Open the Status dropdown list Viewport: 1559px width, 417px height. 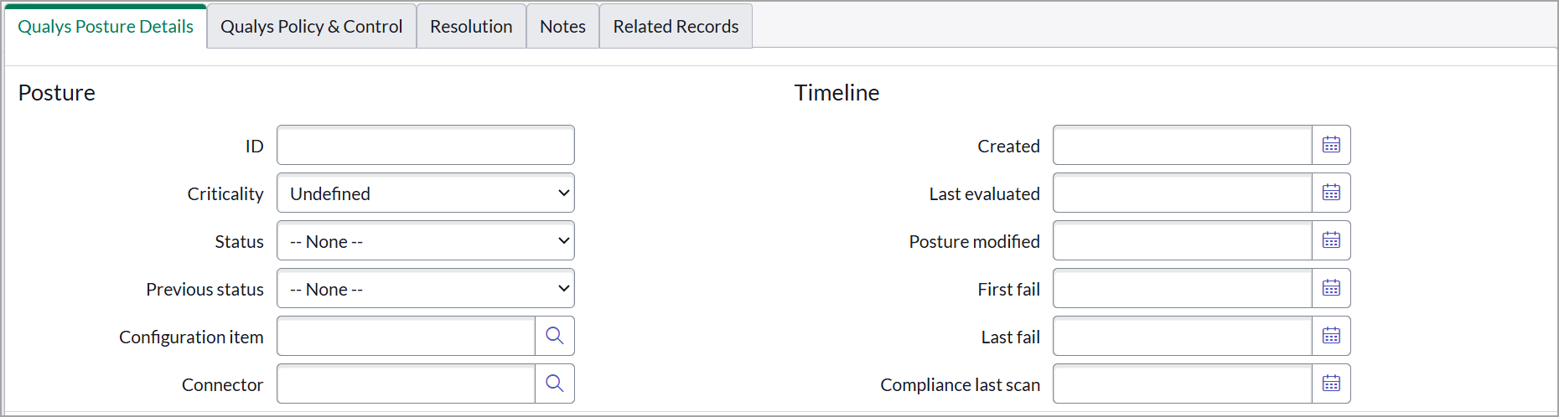(x=425, y=241)
